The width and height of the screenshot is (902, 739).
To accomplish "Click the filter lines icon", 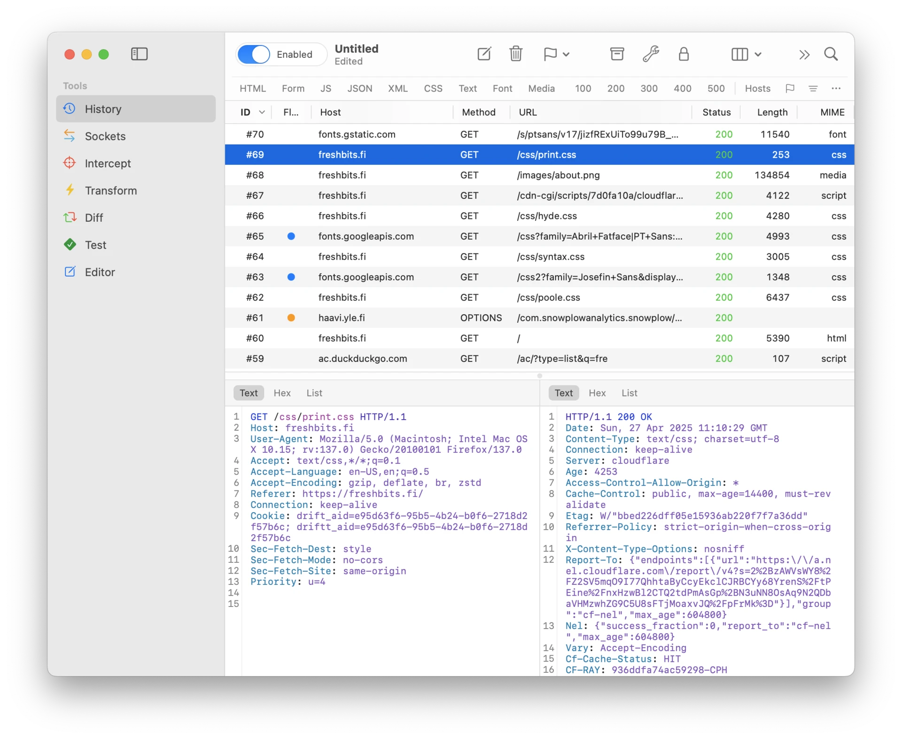I will [x=813, y=88].
